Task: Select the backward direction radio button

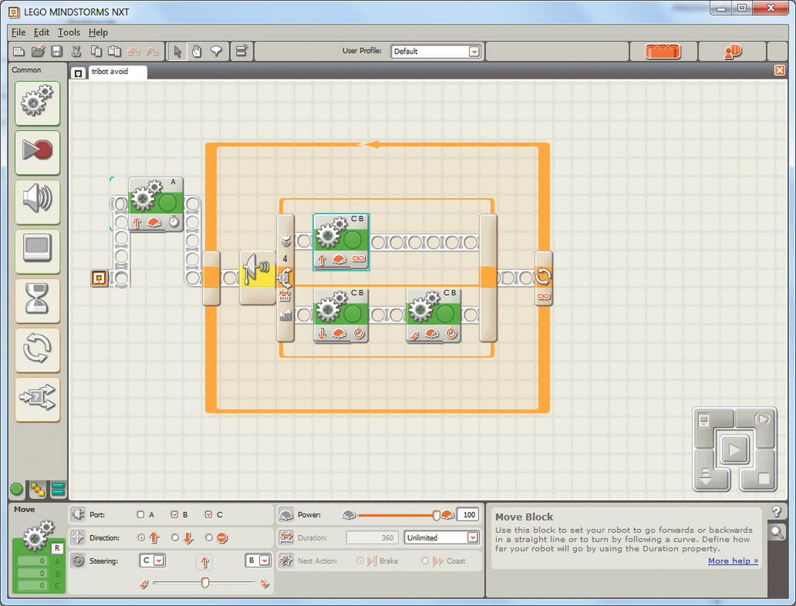Action: coord(175,537)
